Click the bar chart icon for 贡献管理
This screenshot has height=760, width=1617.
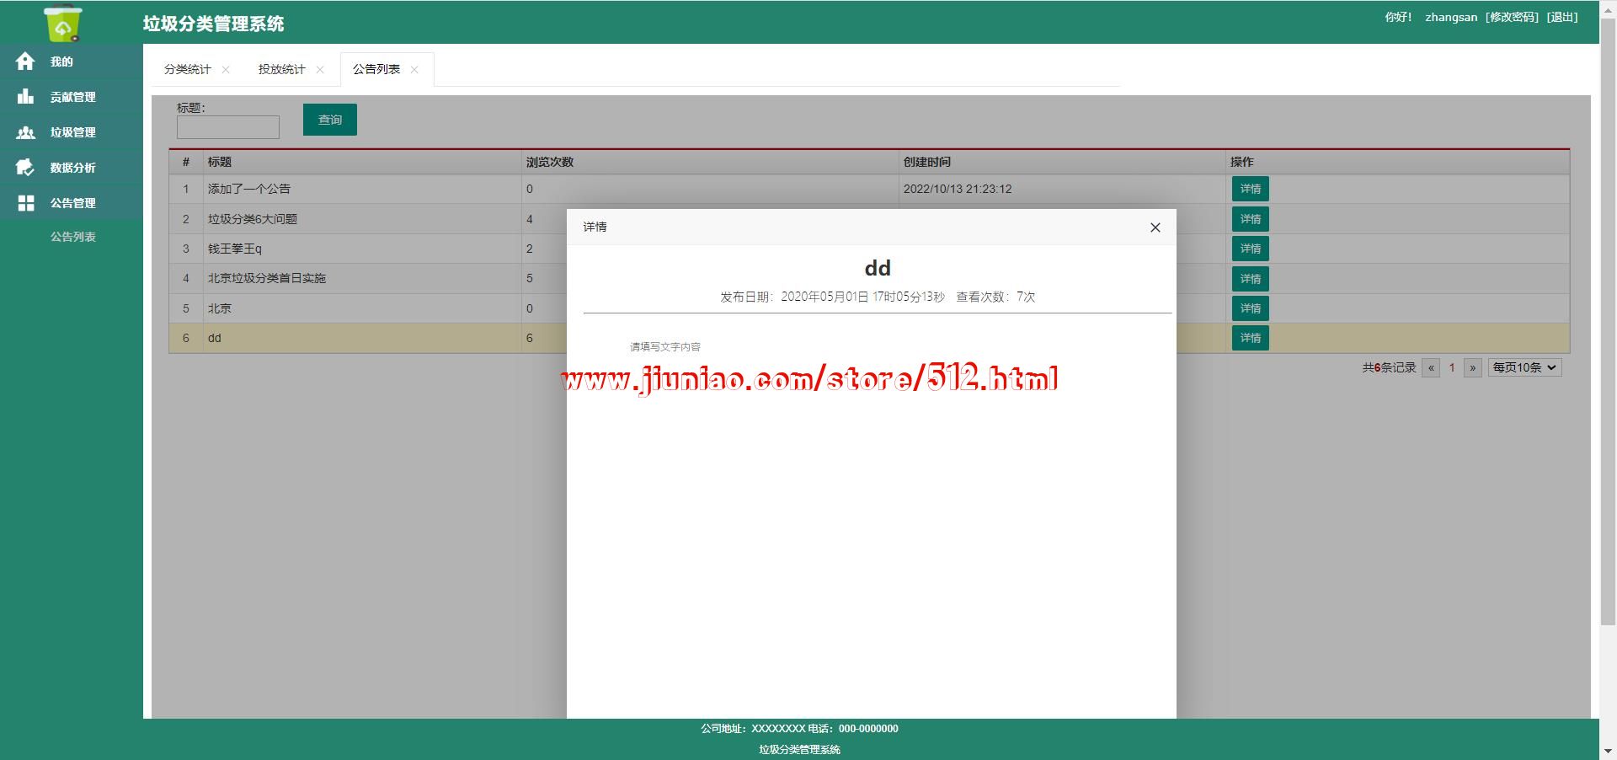click(x=25, y=97)
